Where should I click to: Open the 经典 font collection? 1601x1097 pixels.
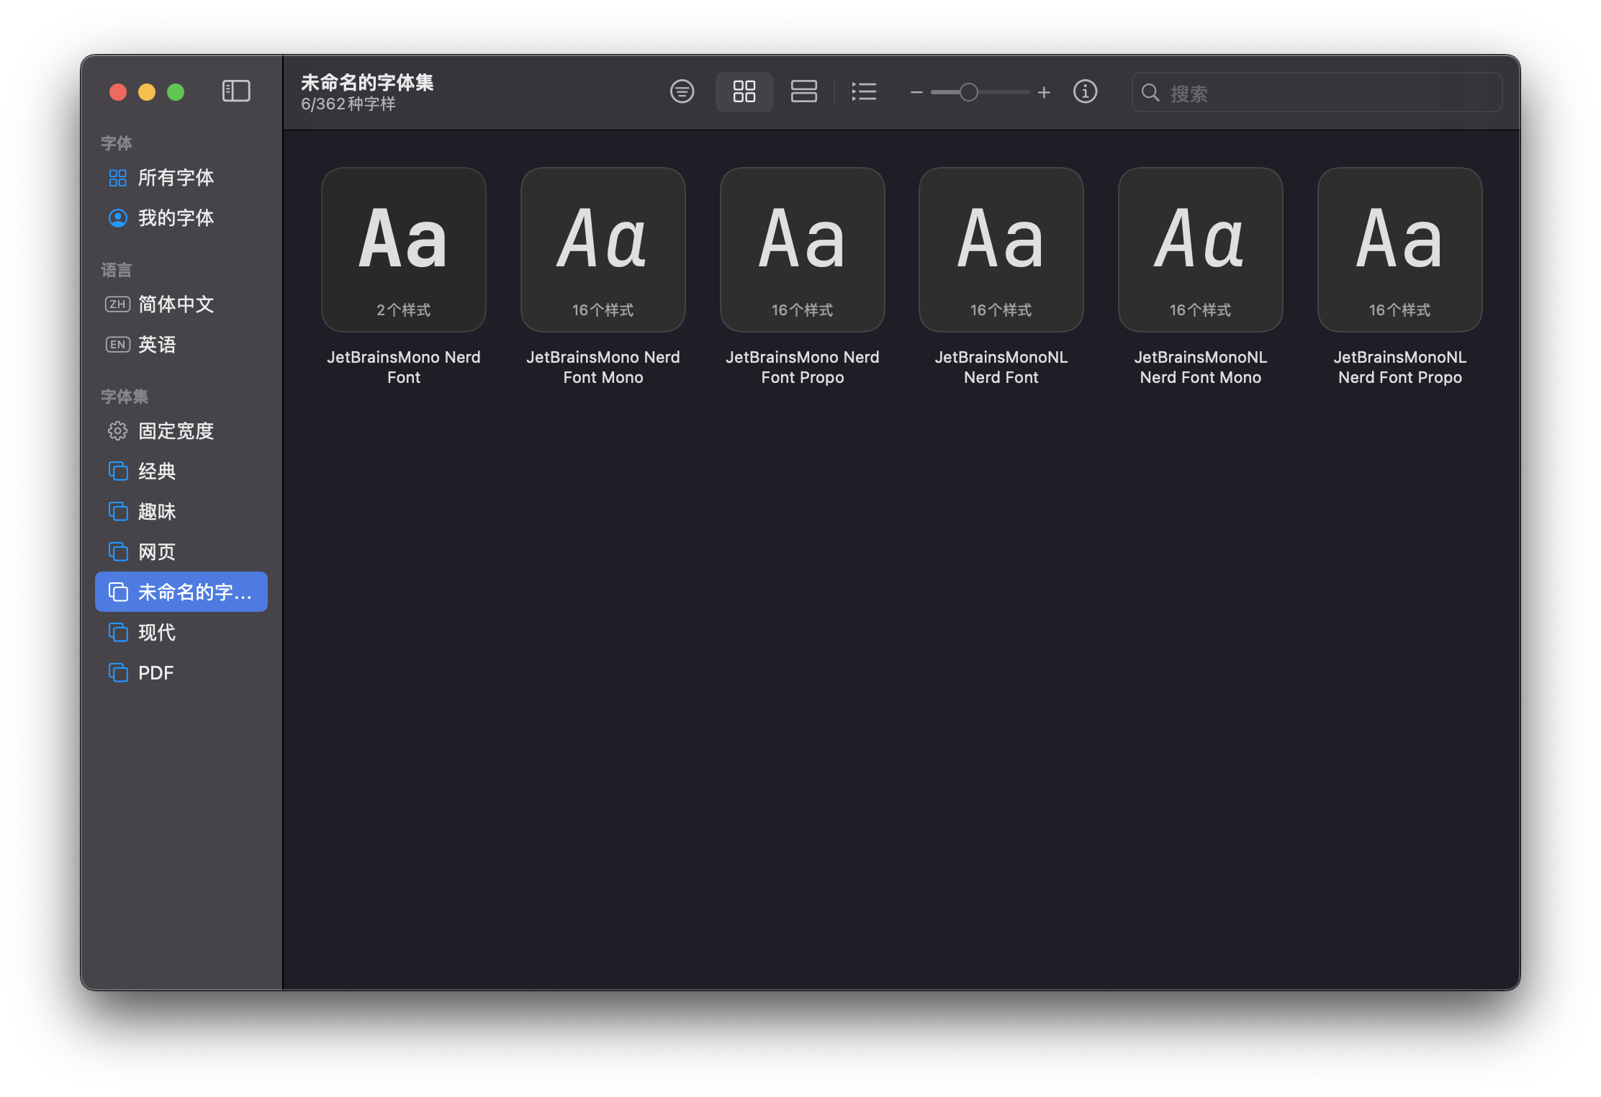[157, 471]
